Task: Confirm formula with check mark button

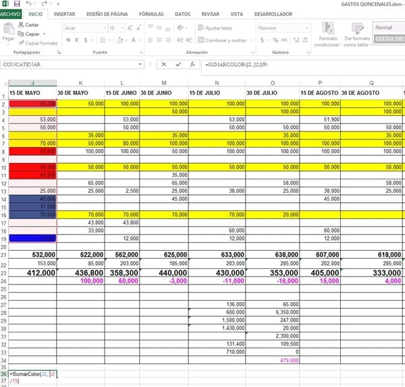Action: point(178,64)
